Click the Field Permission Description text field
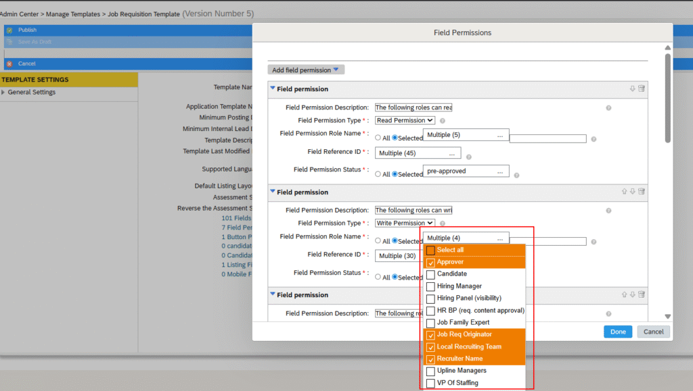Screen dimensions: 693x391 pyautogui.click(x=413, y=107)
